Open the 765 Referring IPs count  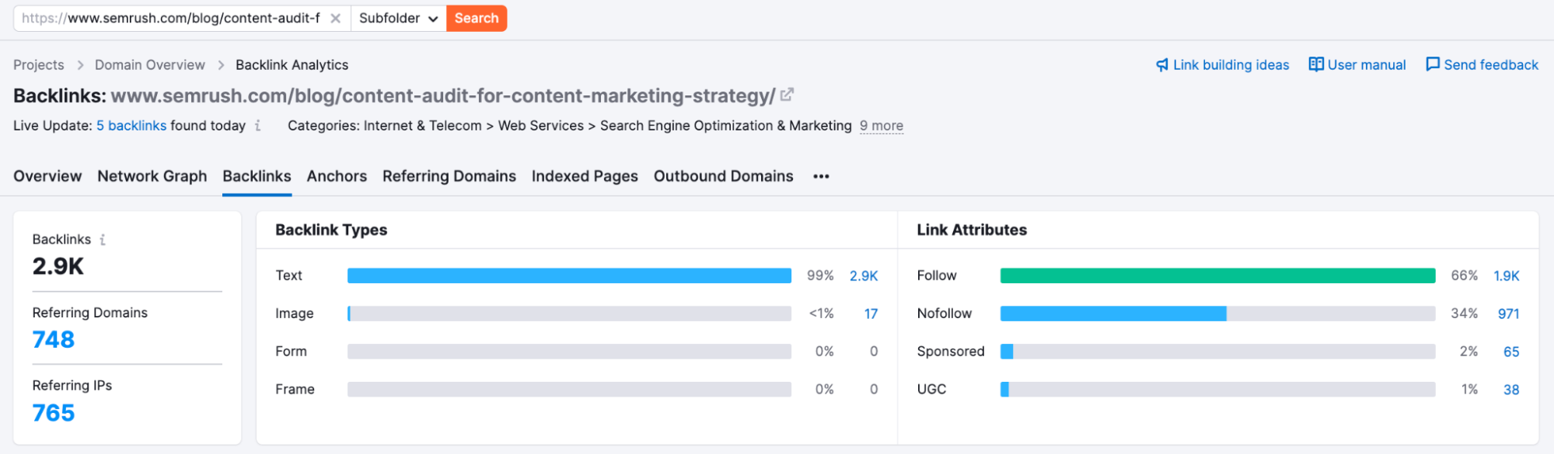click(x=54, y=413)
